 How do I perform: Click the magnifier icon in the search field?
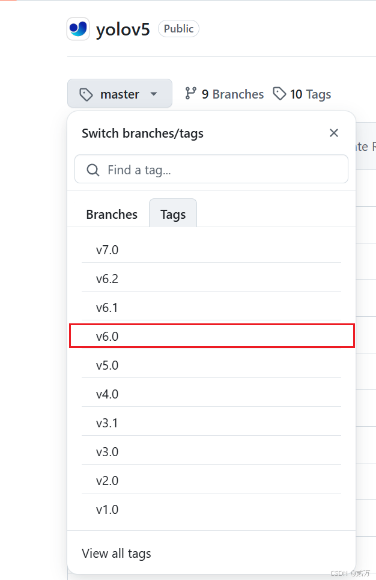(x=92, y=169)
